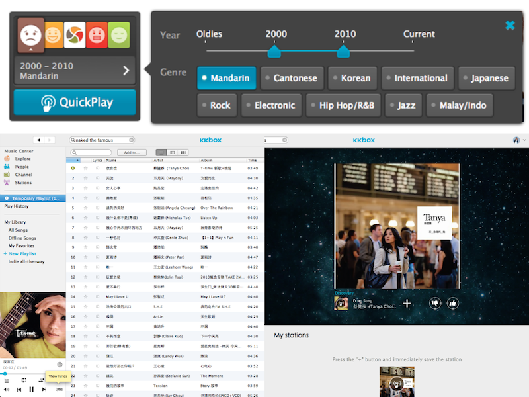Star the 'May I Love U' song
The width and height of the screenshot is (529, 397).
[86, 297]
